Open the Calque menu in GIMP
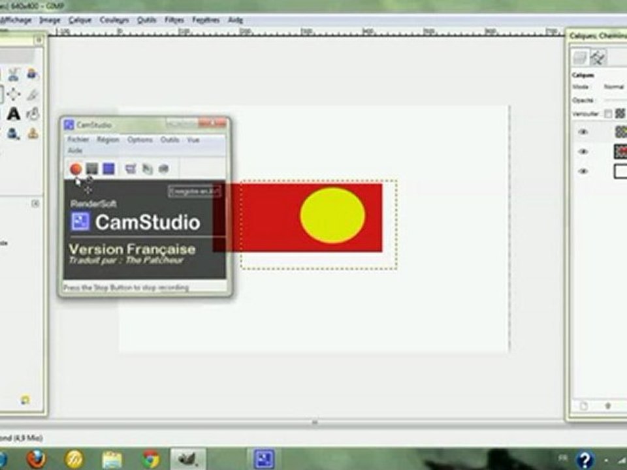The image size is (627, 470). point(80,20)
